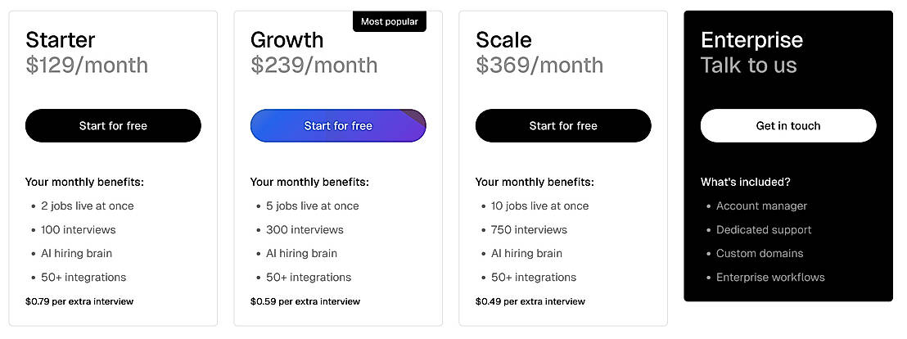Click the $239/month price label

pos(314,66)
